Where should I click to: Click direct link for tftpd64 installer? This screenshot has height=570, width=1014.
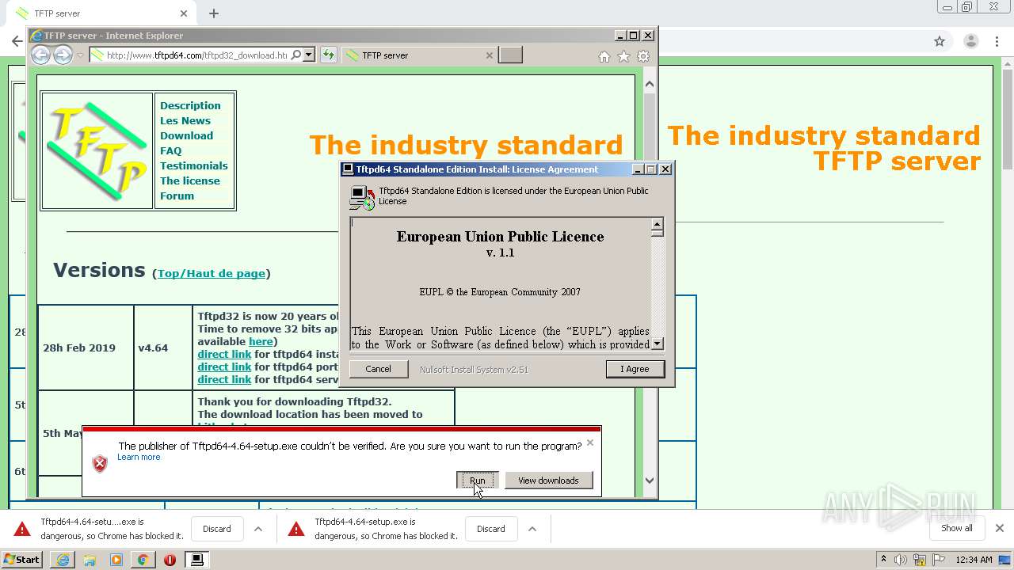(x=224, y=354)
